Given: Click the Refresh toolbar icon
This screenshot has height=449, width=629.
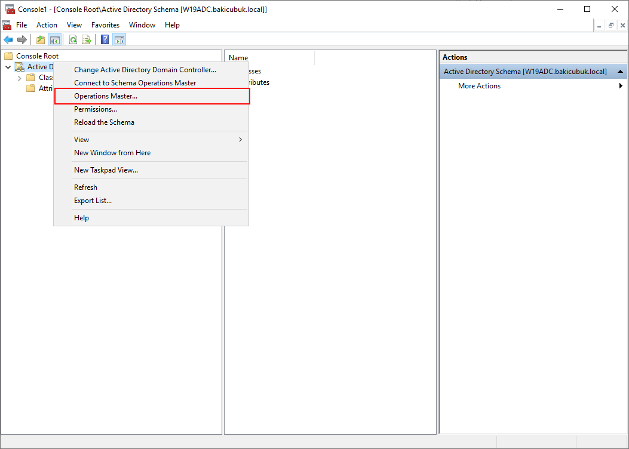Looking at the screenshot, I should [x=73, y=39].
